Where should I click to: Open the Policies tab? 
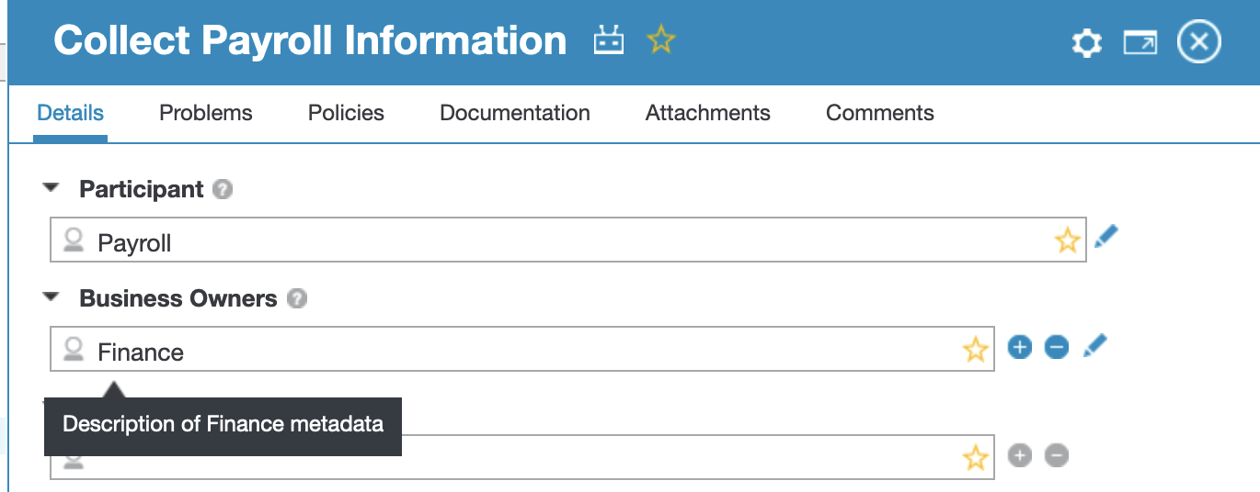pos(346,113)
